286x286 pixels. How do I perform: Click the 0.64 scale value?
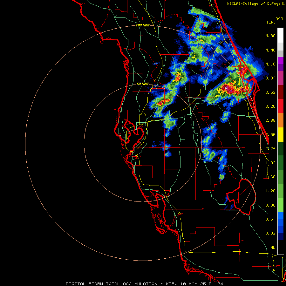point(270,219)
